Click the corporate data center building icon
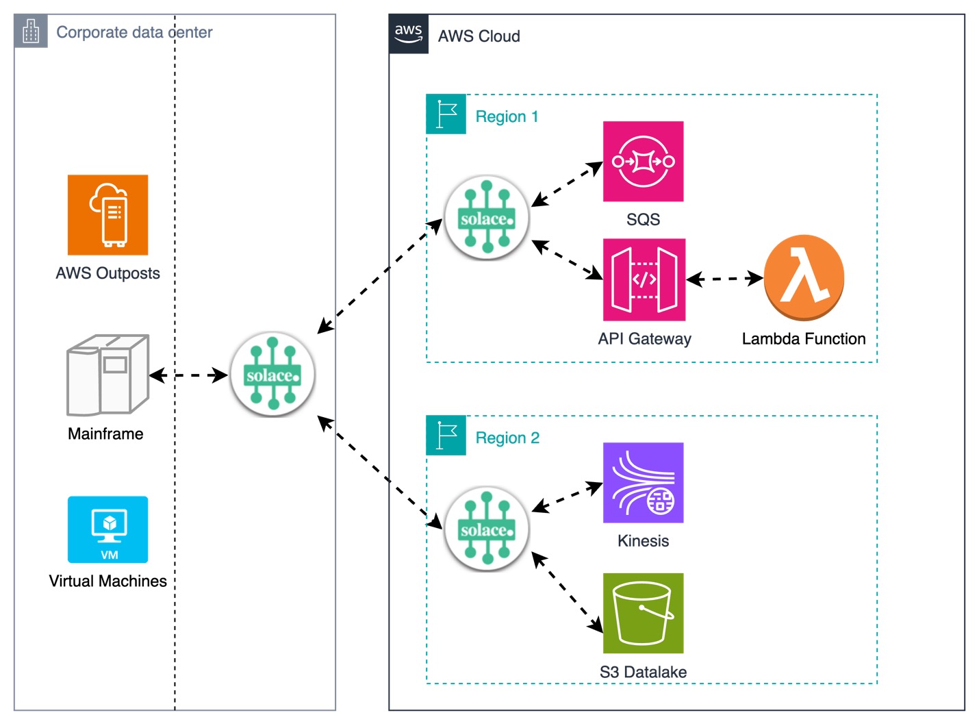The image size is (979, 728). 31,31
